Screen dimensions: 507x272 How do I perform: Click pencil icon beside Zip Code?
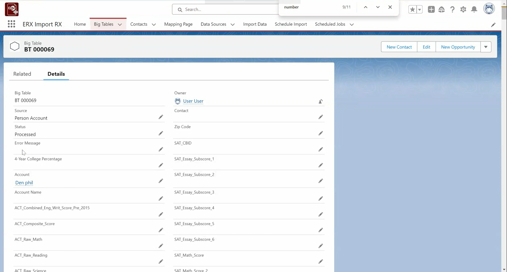320,133
